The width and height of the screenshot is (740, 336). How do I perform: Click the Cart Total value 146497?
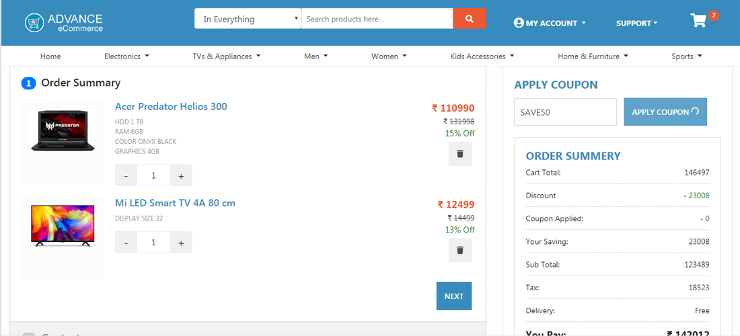click(x=696, y=173)
